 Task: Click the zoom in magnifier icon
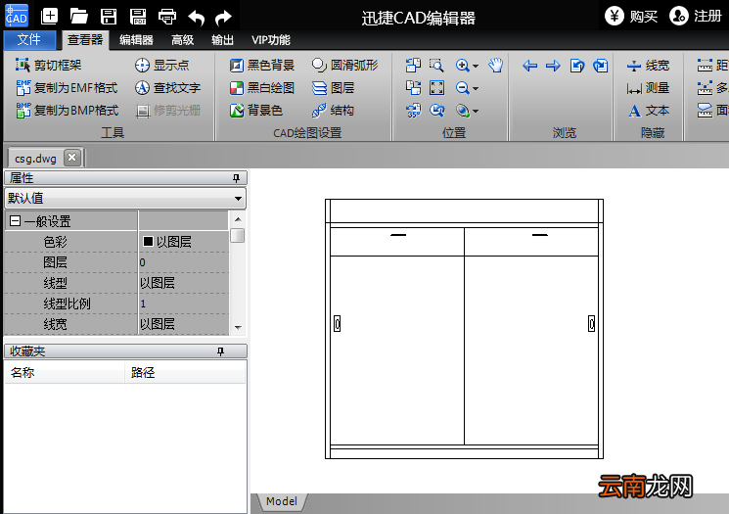tap(462, 66)
